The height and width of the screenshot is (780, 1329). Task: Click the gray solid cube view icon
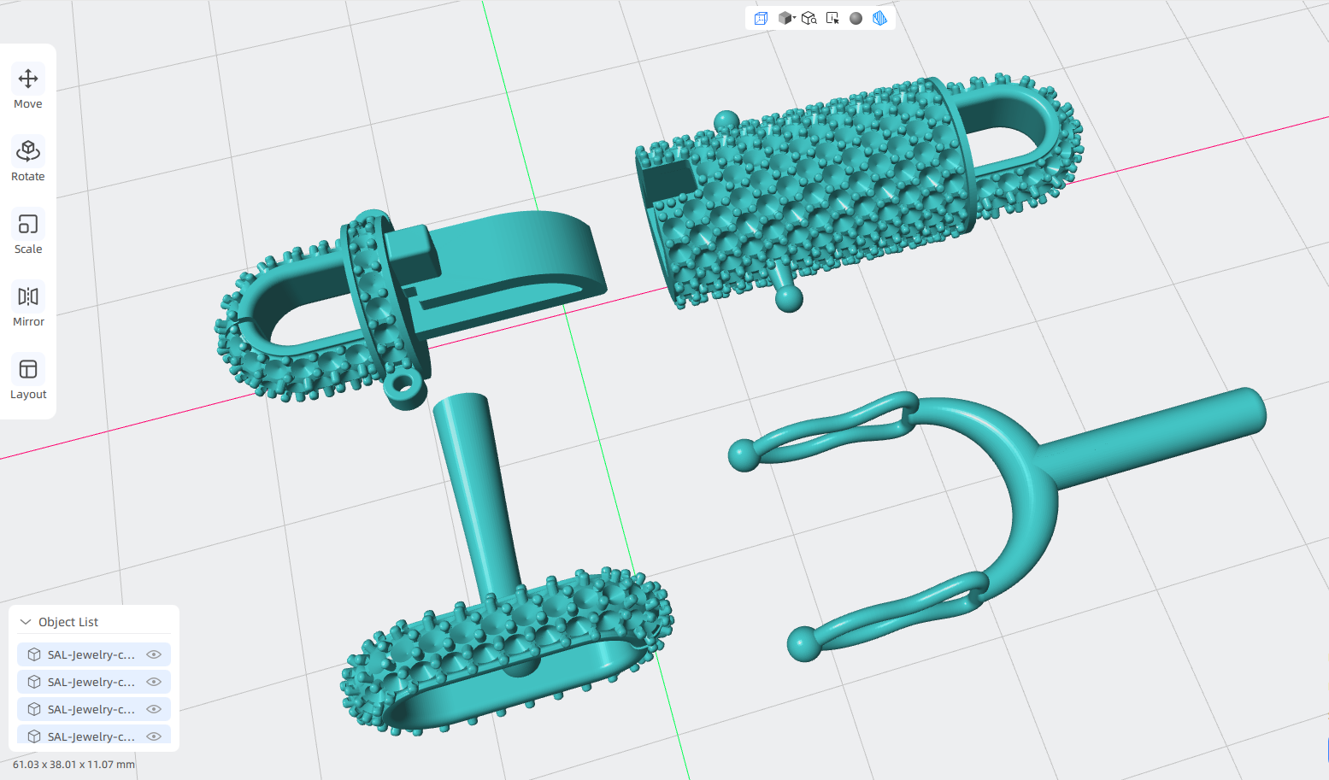784,18
